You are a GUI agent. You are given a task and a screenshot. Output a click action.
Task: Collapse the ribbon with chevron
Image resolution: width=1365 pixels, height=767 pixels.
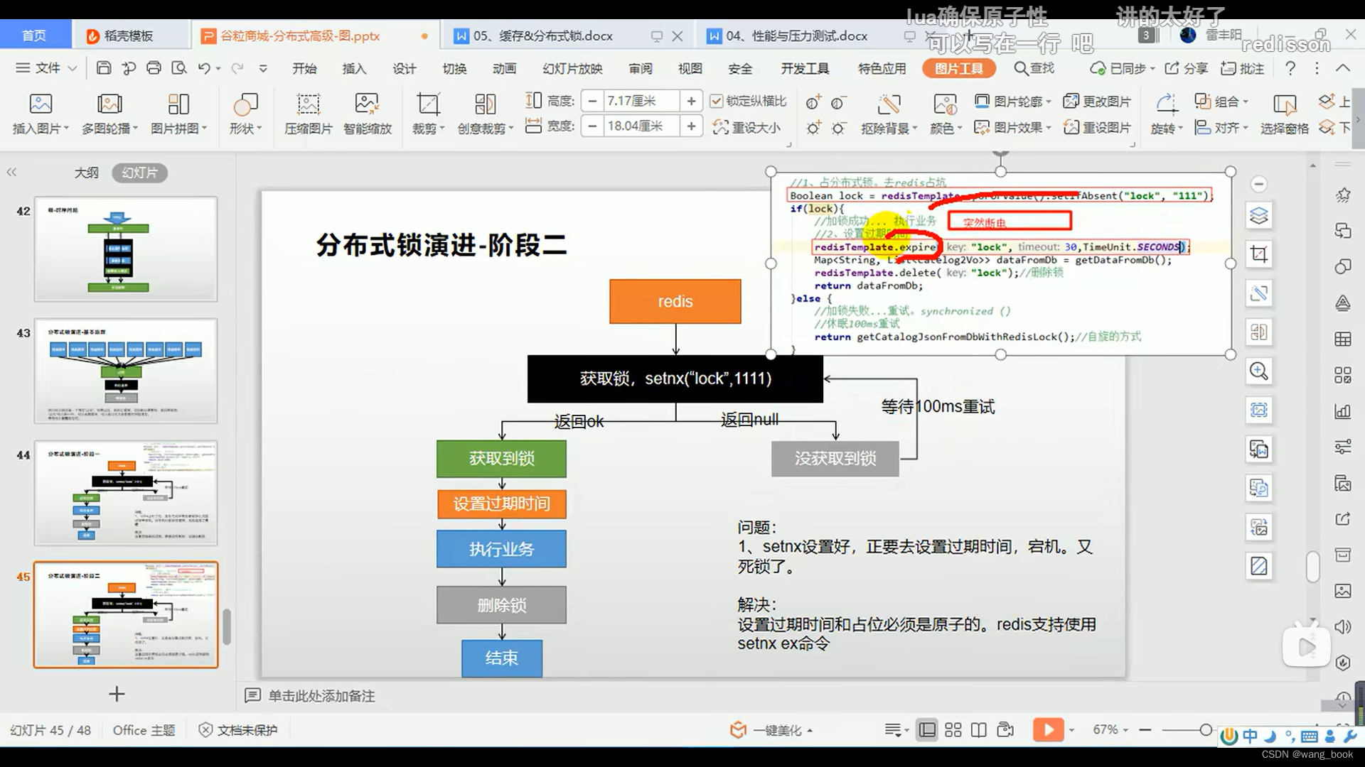(x=1342, y=68)
